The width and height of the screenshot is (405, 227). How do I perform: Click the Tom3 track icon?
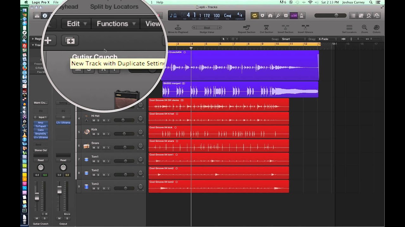click(x=86, y=186)
